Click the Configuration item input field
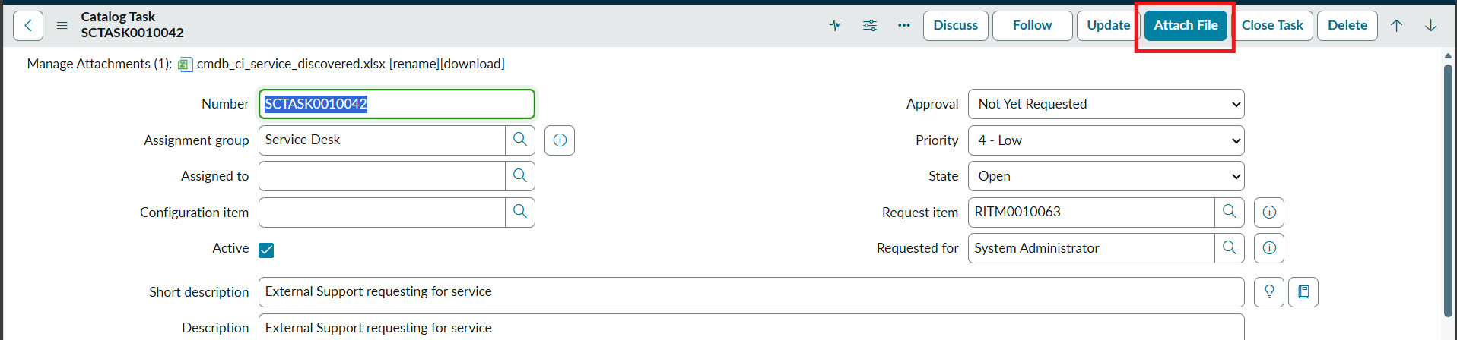 pyautogui.click(x=382, y=212)
